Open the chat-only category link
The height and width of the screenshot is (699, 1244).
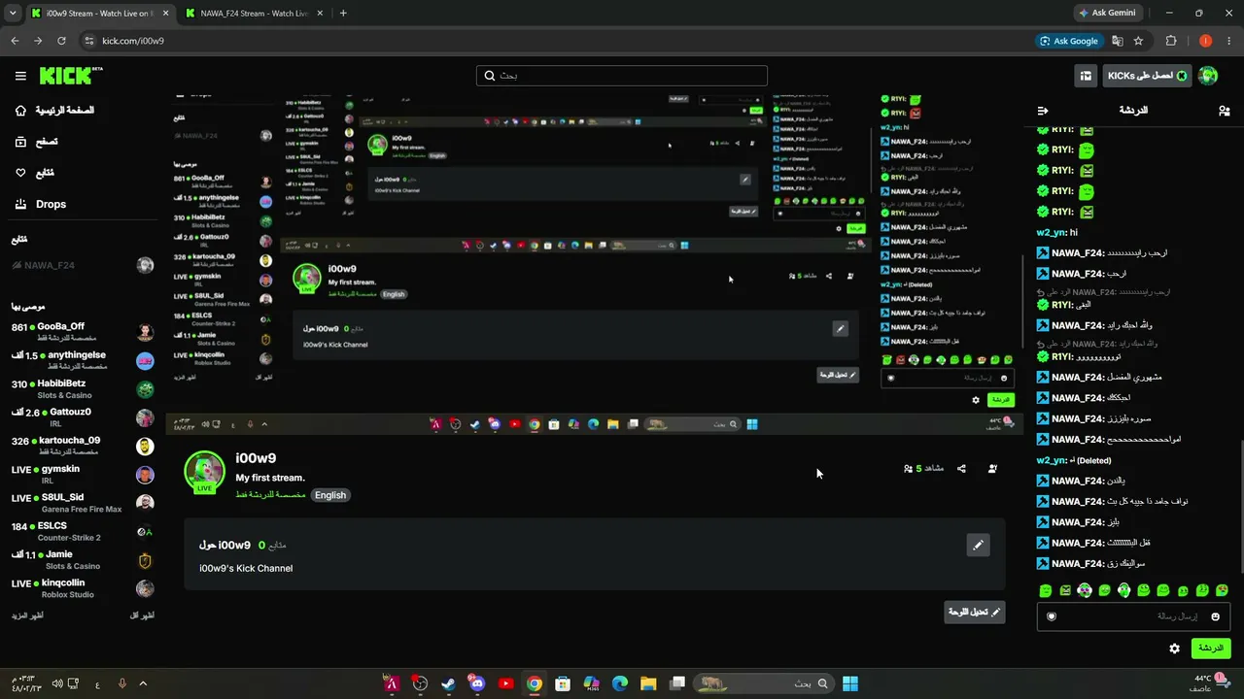tap(270, 495)
